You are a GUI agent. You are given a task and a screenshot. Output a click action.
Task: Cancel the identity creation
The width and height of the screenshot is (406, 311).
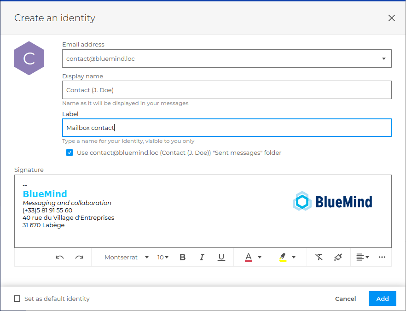pyautogui.click(x=345, y=299)
